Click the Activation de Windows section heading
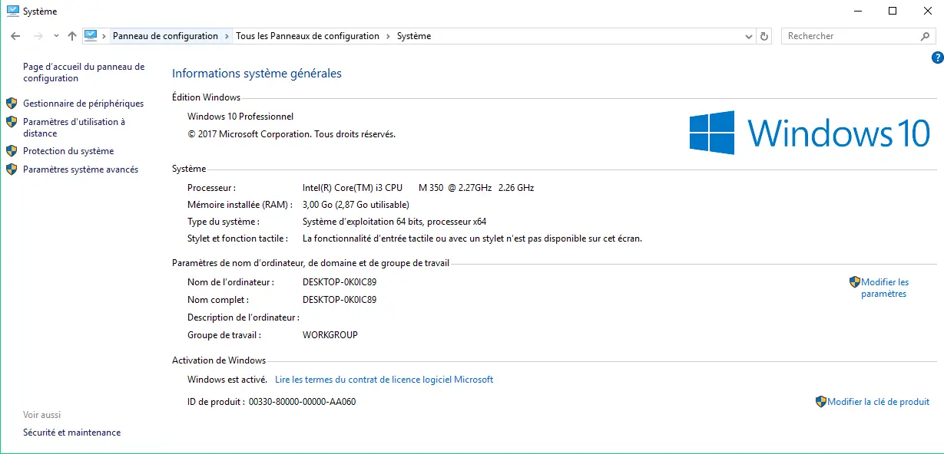This screenshot has height=454, width=944. tap(219, 360)
